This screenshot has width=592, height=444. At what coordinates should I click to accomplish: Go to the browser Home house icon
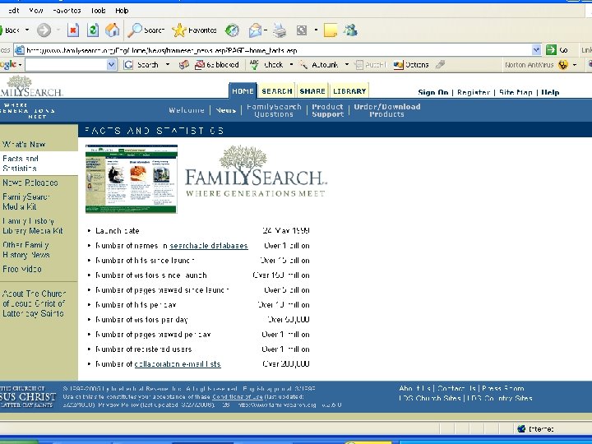(x=112, y=30)
